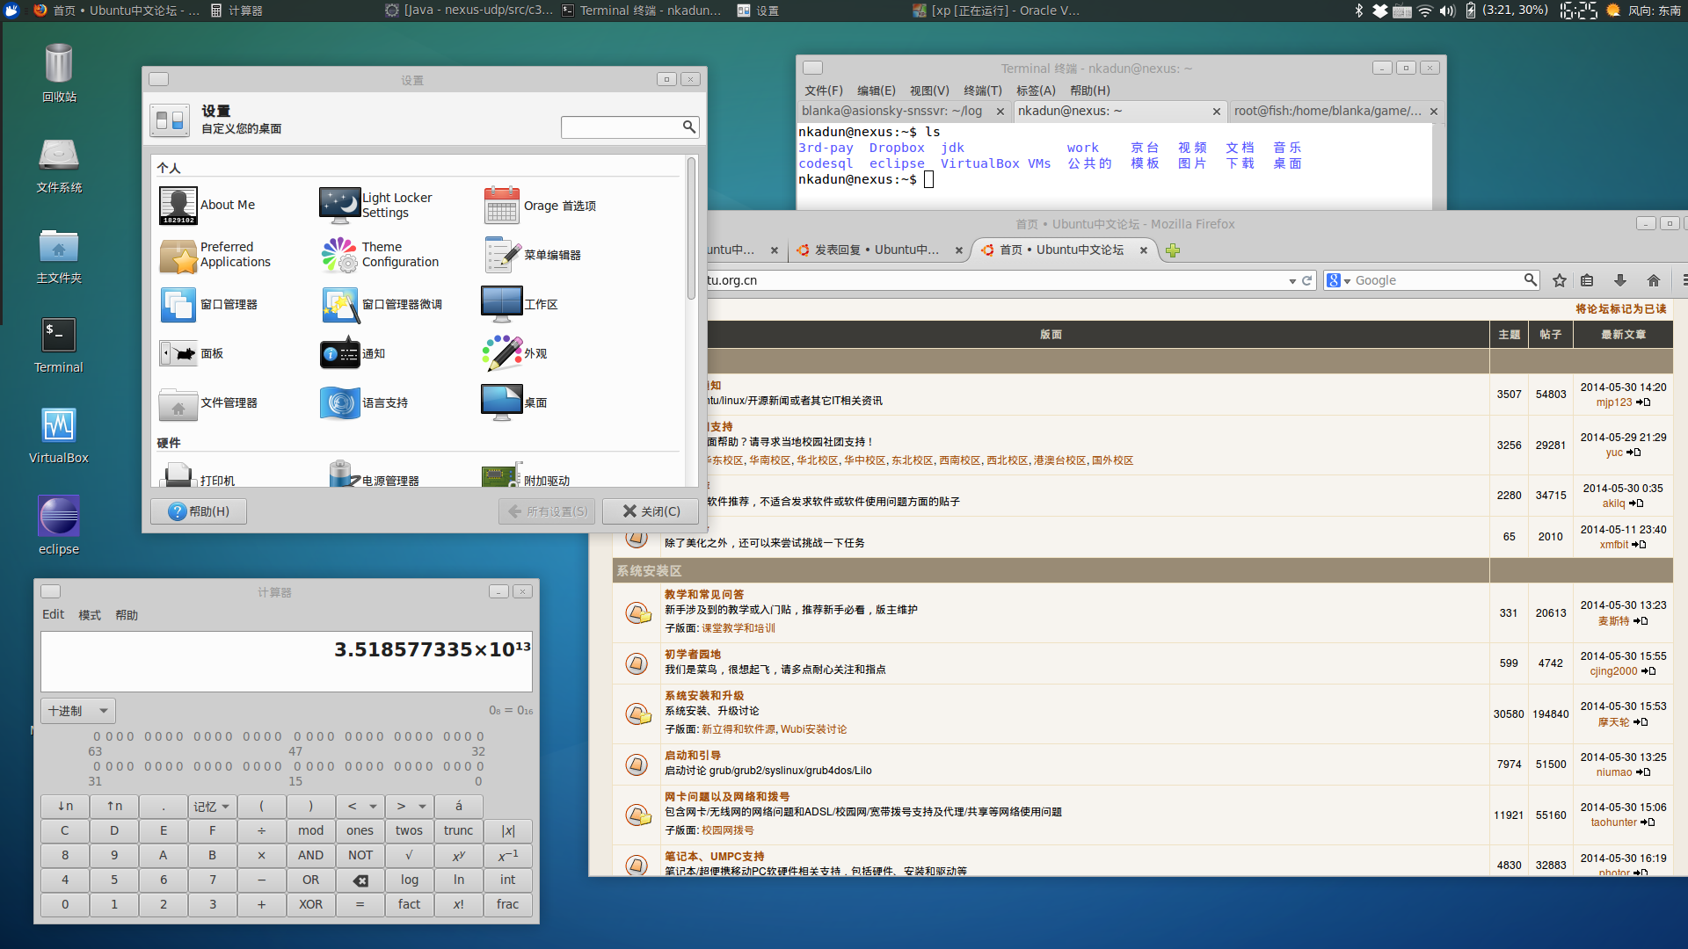The height and width of the screenshot is (949, 1688).
Task: Click 关闭(C) button in settings
Action: (x=651, y=511)
